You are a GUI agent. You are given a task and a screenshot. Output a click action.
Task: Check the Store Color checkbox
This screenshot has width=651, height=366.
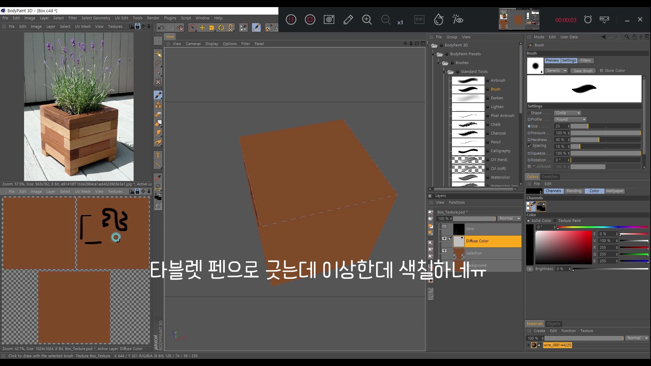(x=601, y=70)
